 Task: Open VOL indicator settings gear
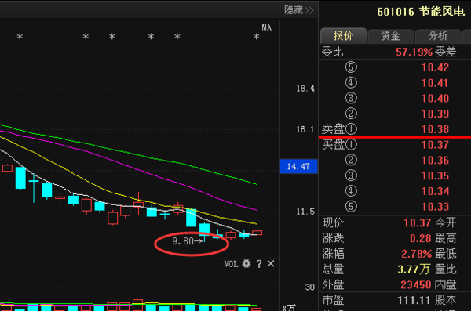click(x=246, y=264)
